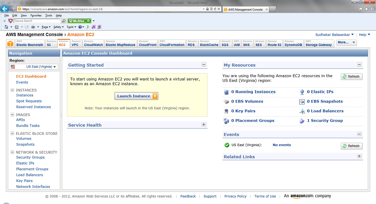Open the Favorites menu

coord(36,16)
